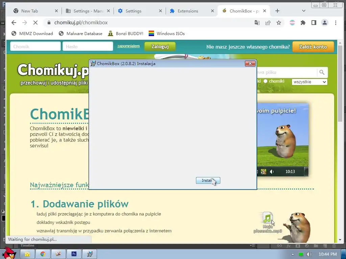Open the Photoshop Timeline panel menu icon

pos(252,246)
